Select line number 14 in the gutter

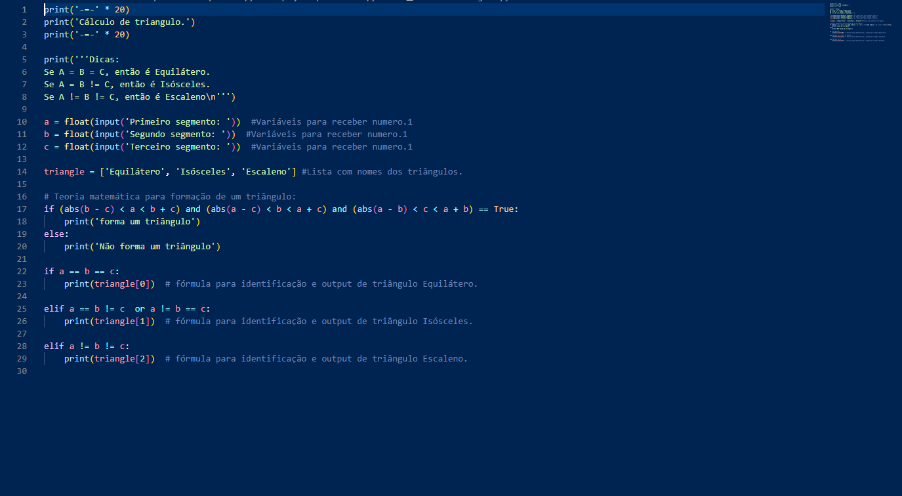[x=22, y=172]
